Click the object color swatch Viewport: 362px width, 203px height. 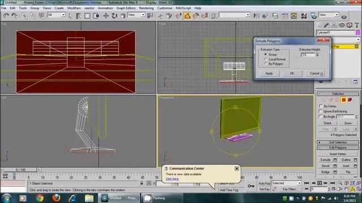358,33
